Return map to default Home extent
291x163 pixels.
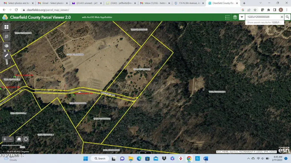pyautogui.click(x=19, y=139)
